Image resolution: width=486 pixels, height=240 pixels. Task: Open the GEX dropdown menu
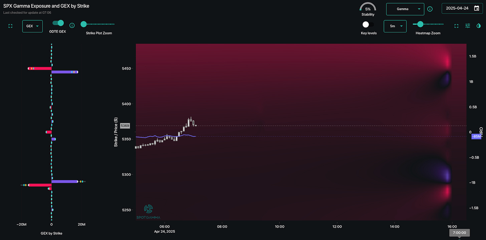tap(32, 26)
